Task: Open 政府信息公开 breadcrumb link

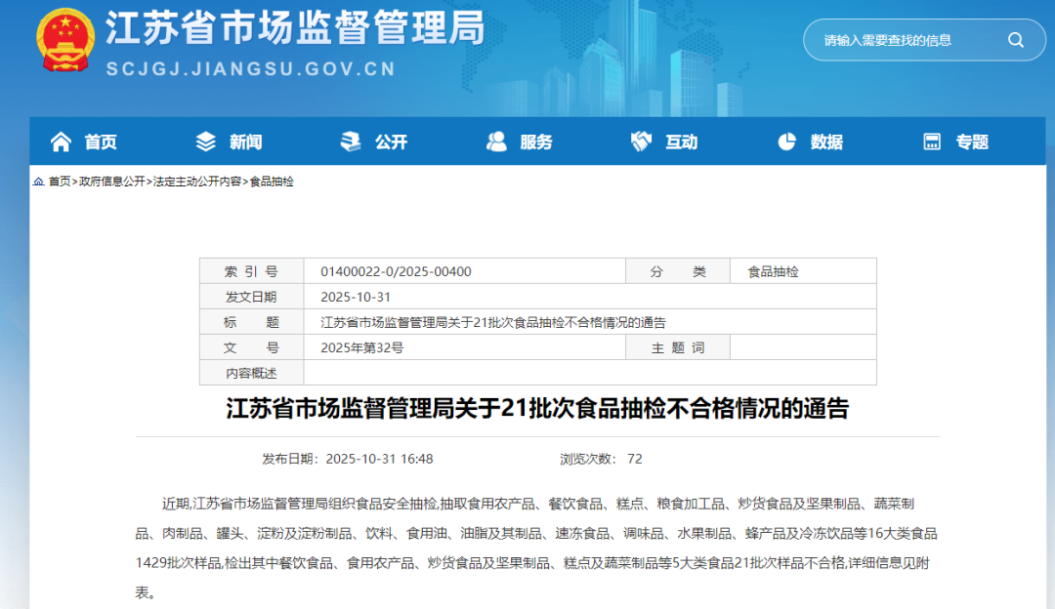Action: (111, 182)
